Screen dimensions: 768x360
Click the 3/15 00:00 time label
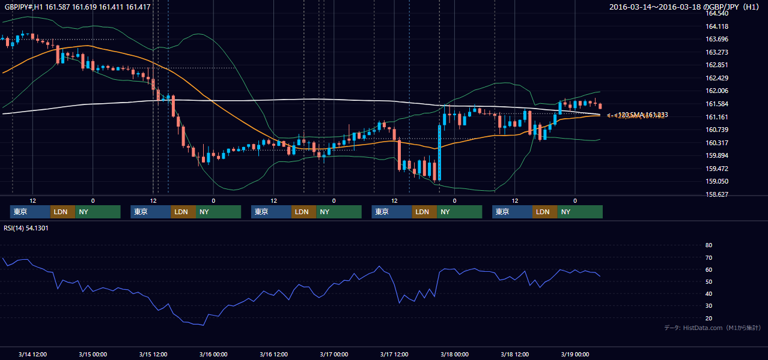click(93, 354)
